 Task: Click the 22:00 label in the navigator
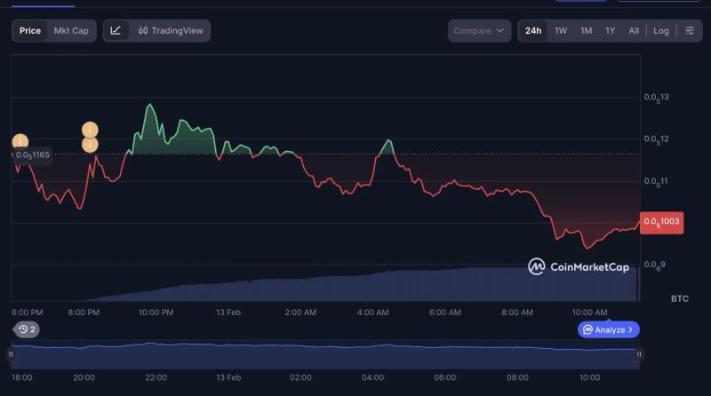156,377
